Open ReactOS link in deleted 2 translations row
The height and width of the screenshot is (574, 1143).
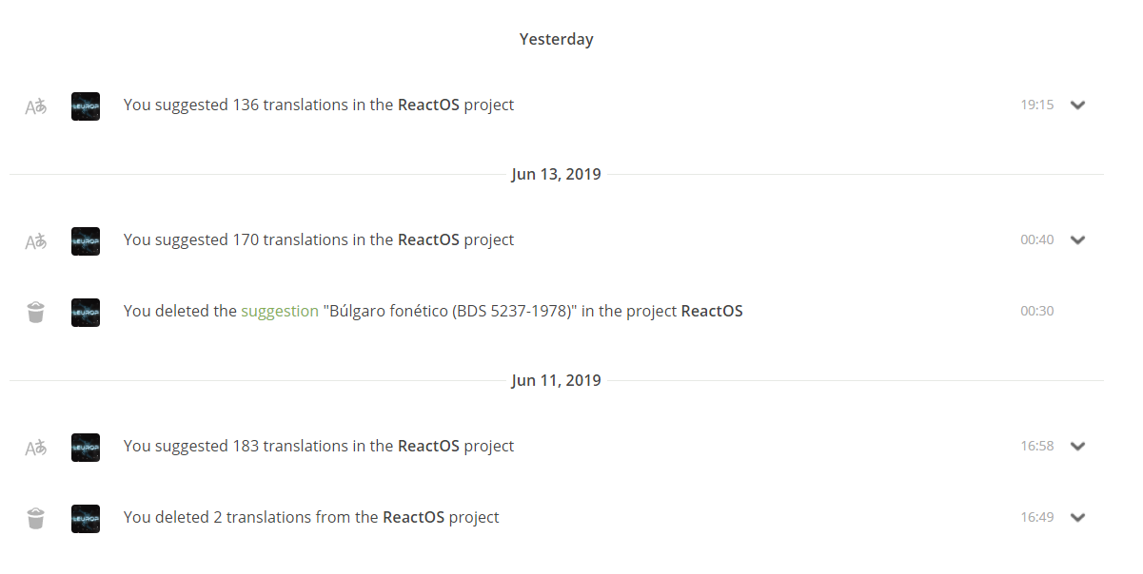(413, 517)
